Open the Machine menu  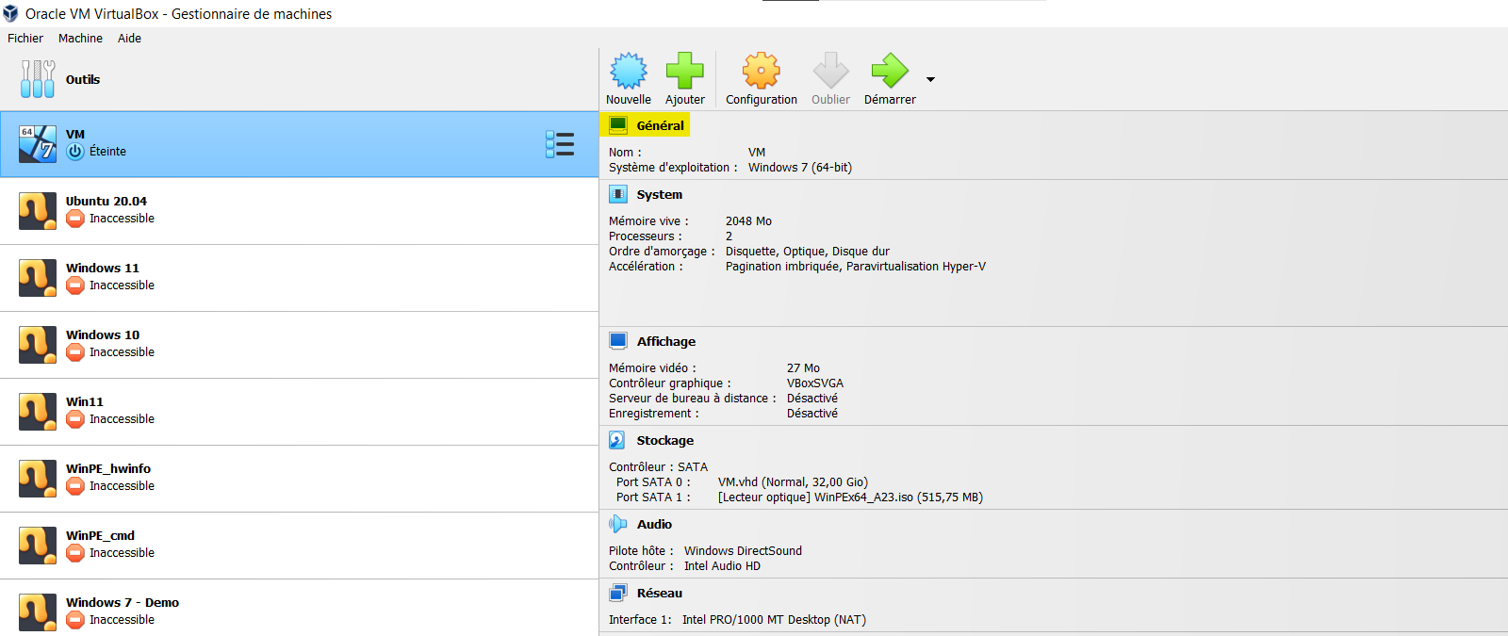pos(80,39)
